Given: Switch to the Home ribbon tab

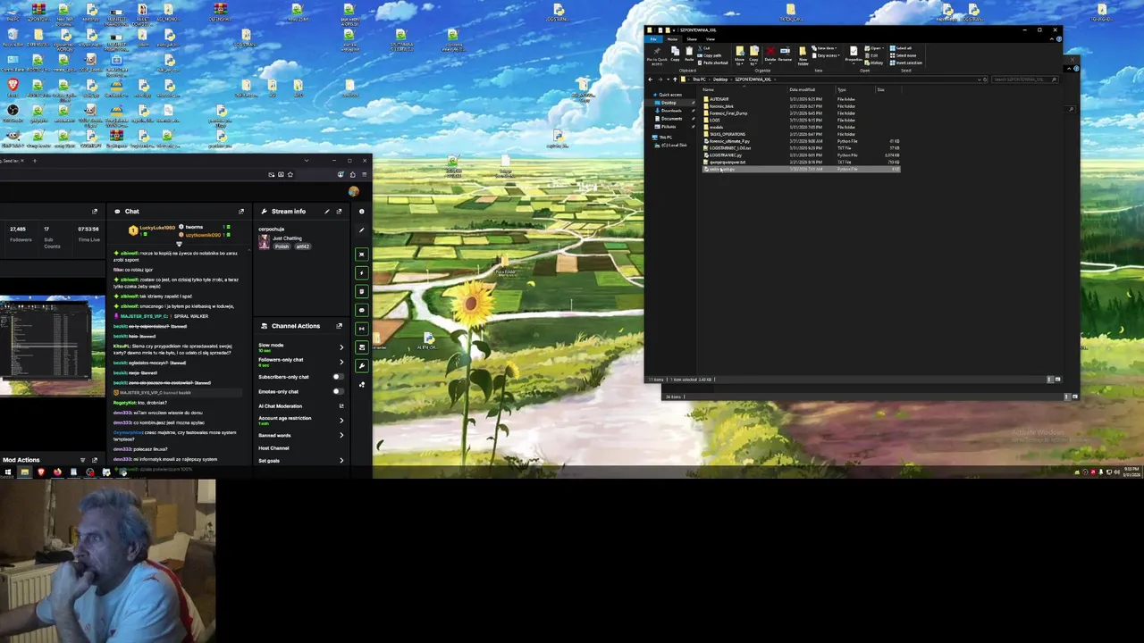Looking at the screenshot, I should 672,39.
